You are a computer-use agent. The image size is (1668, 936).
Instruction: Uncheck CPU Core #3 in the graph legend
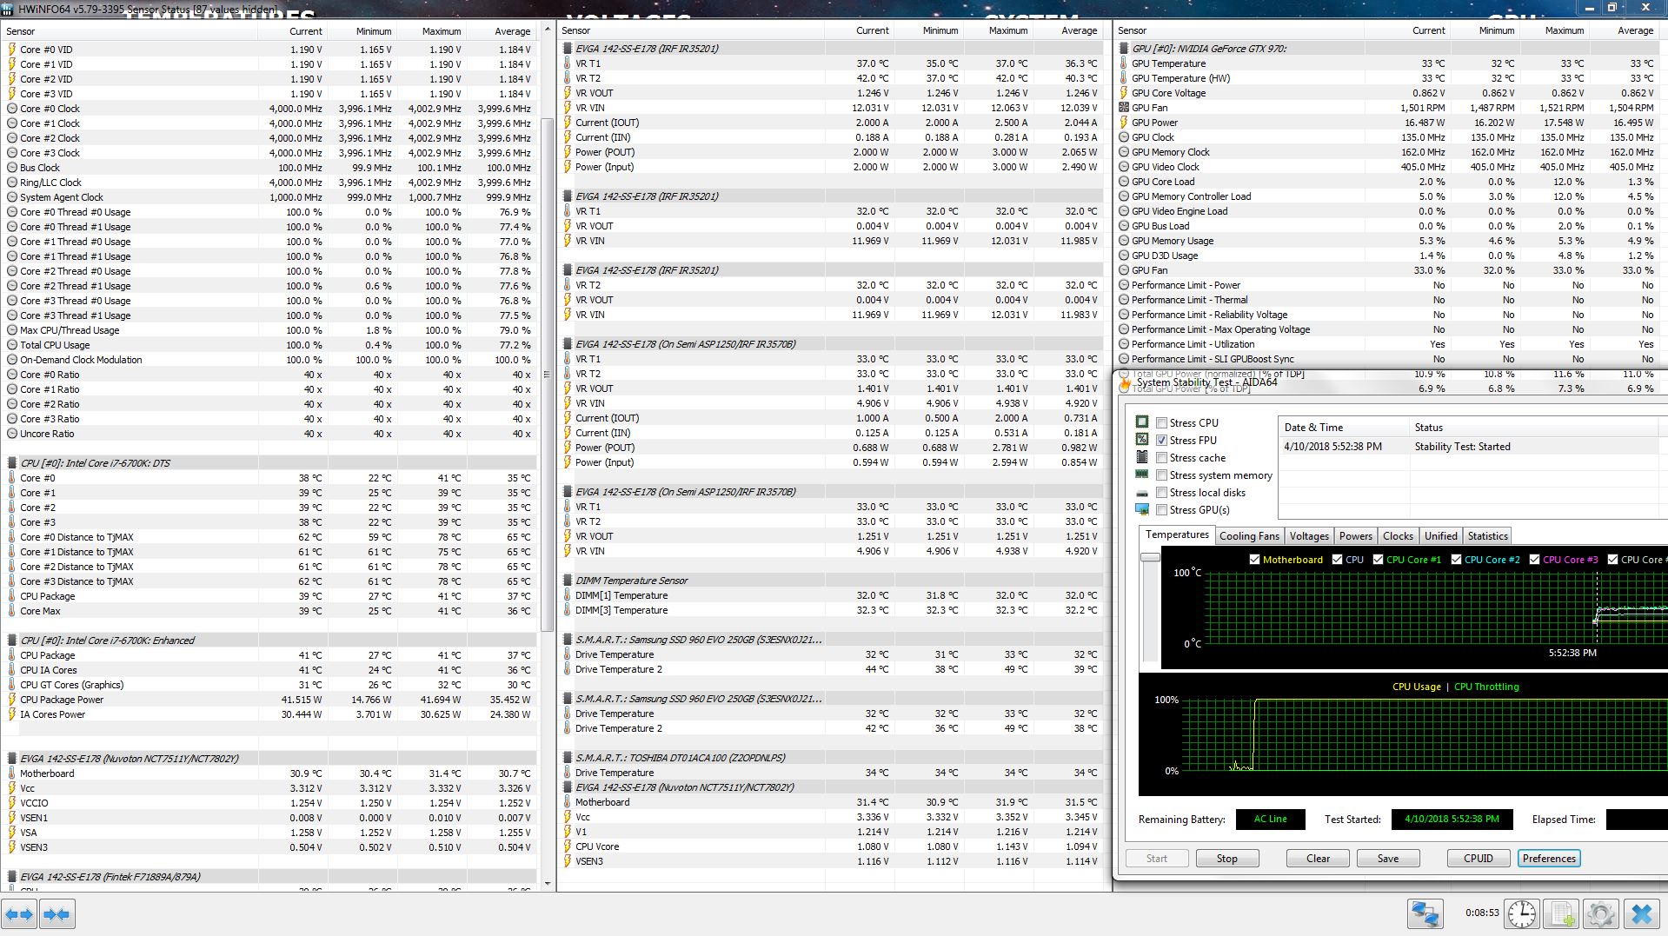(x=1534, y=560)
